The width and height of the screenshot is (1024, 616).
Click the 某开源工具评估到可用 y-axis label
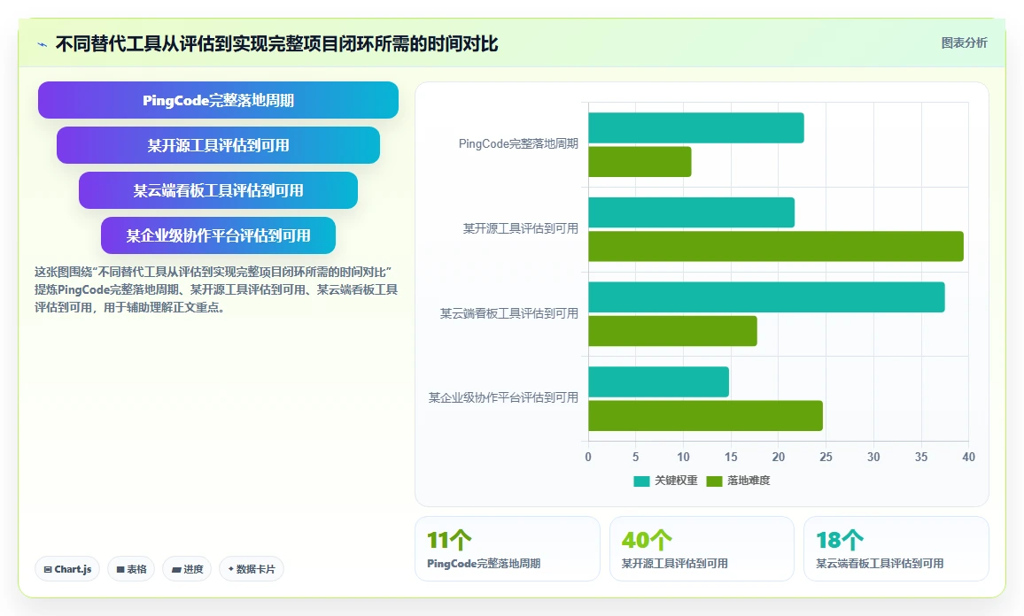pyautogui.click(x=521, y=228)
